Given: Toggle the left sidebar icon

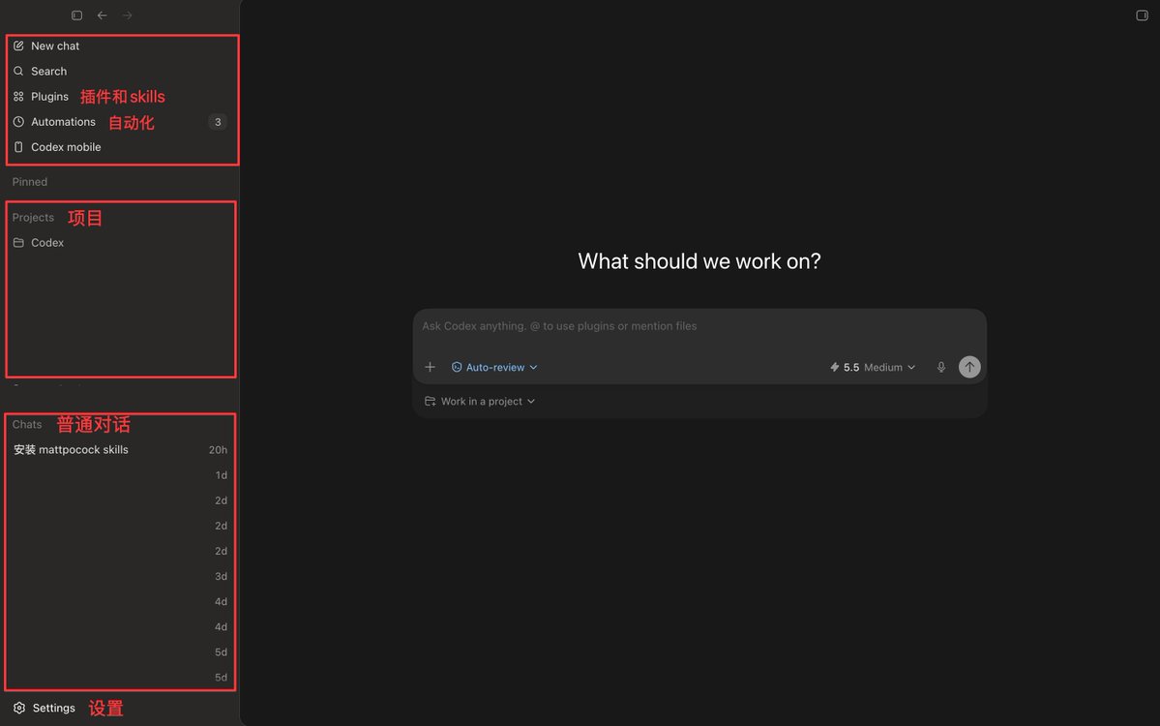Looking at the screenshot, I should [x=77, y=15].
